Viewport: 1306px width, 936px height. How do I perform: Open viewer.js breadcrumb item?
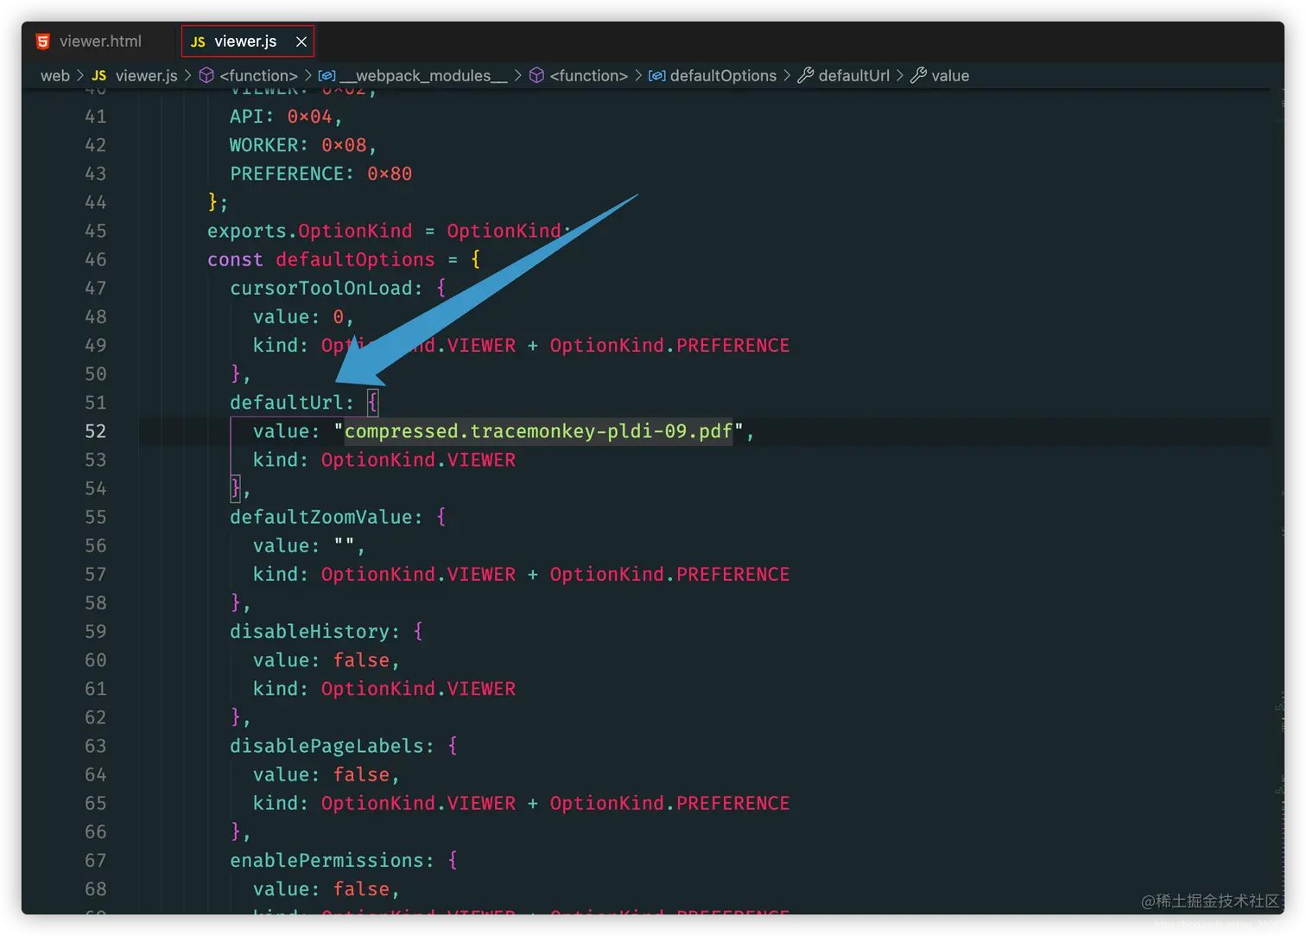(146, 76)
